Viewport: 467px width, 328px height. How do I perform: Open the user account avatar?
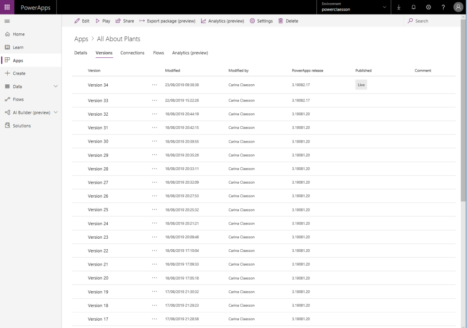tap(458, 7)
